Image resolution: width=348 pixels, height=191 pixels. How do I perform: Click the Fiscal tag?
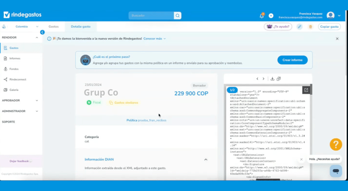pyautogui.click(x=94, y=102)
